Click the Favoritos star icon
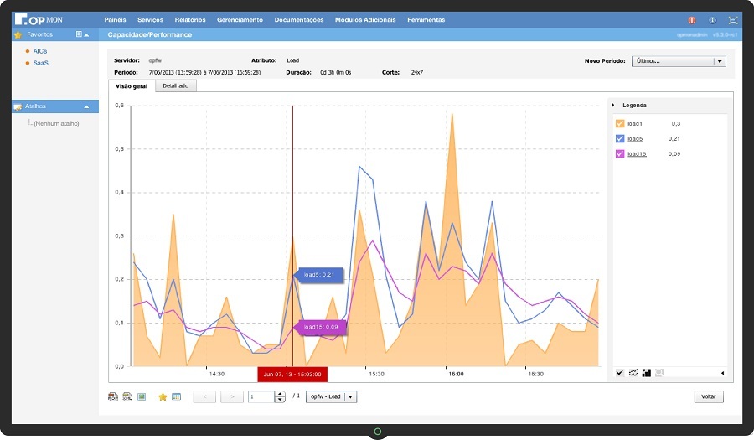The height and width of the screenshot is (440, 754). pos(18,34)
